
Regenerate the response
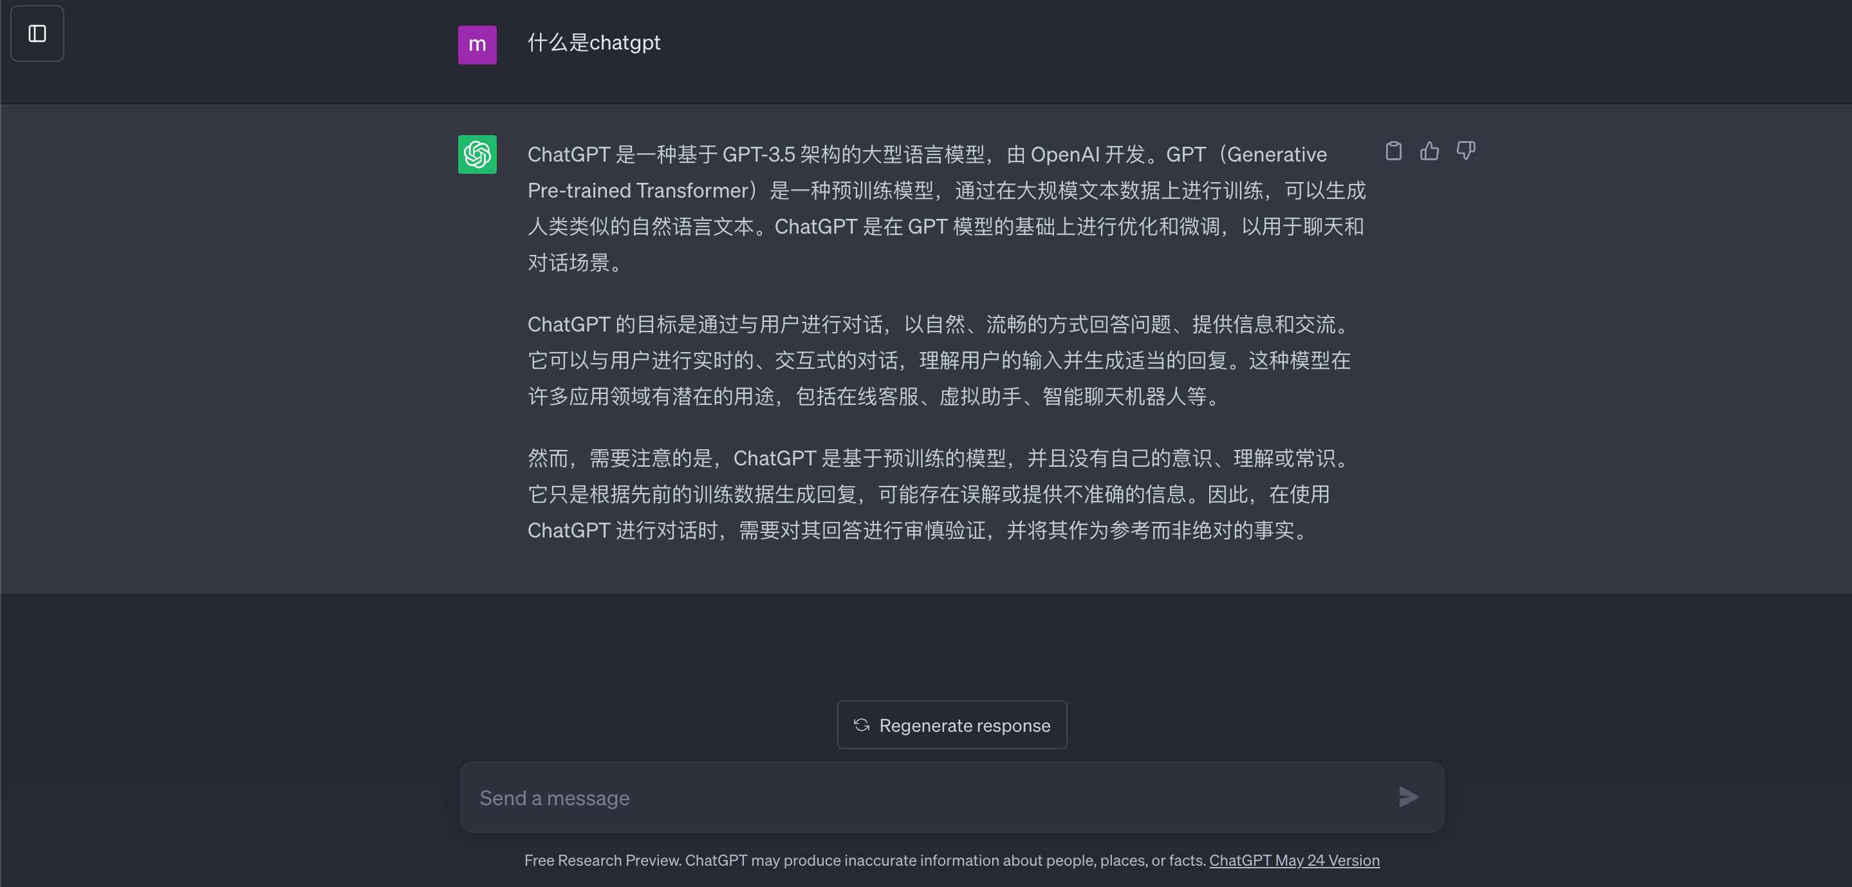coord(952,725)
